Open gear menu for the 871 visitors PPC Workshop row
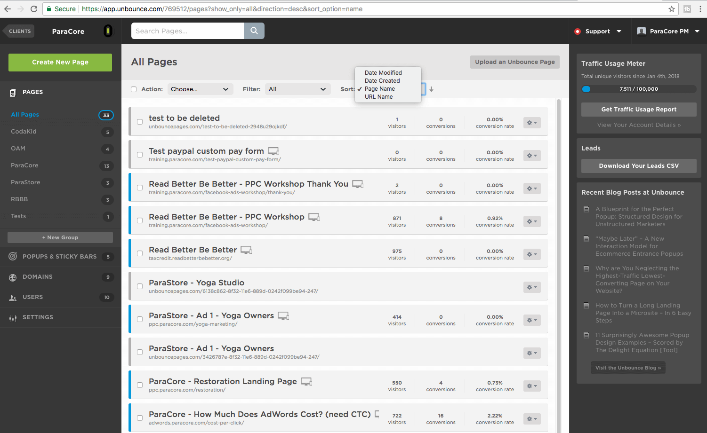Viewport: 707px width, 433px height. coord(532,221)
